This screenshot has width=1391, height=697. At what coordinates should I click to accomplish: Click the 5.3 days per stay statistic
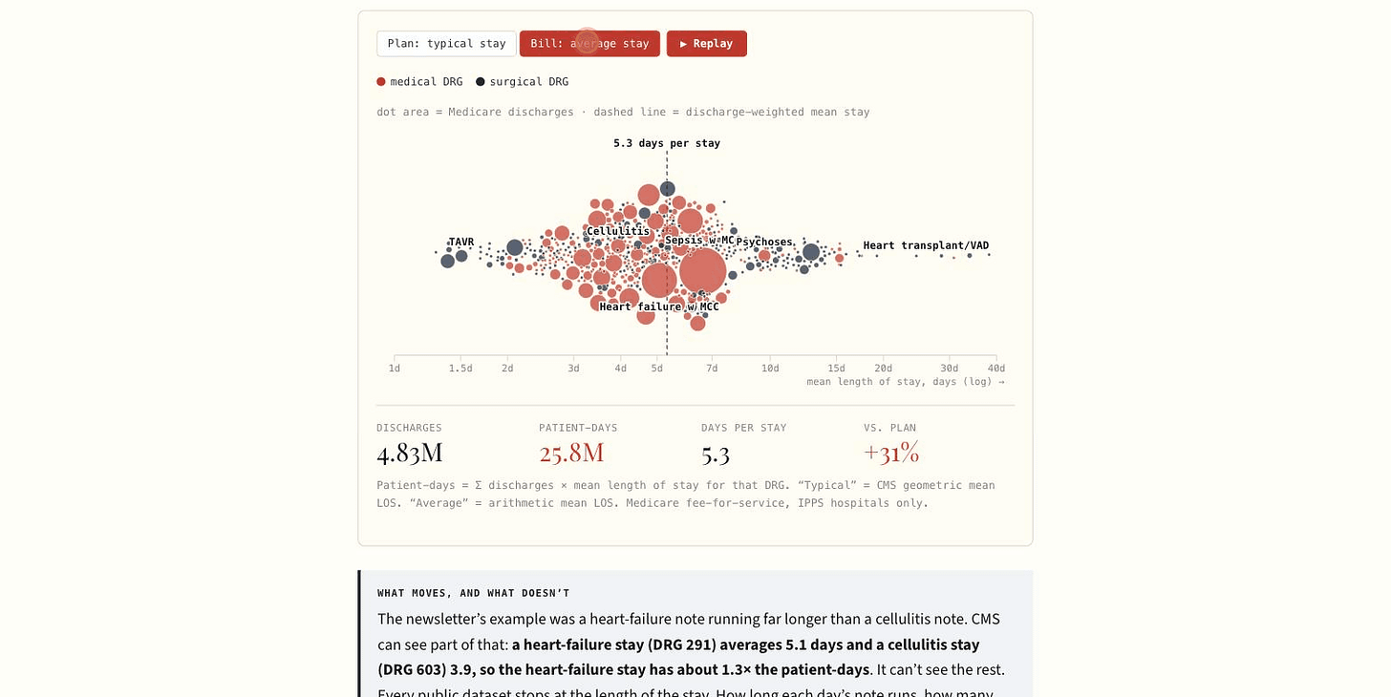point(716,453)
